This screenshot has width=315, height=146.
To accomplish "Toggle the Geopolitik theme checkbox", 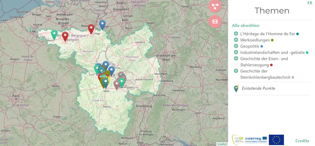I will pyautogui.click(x=236, y=46).
